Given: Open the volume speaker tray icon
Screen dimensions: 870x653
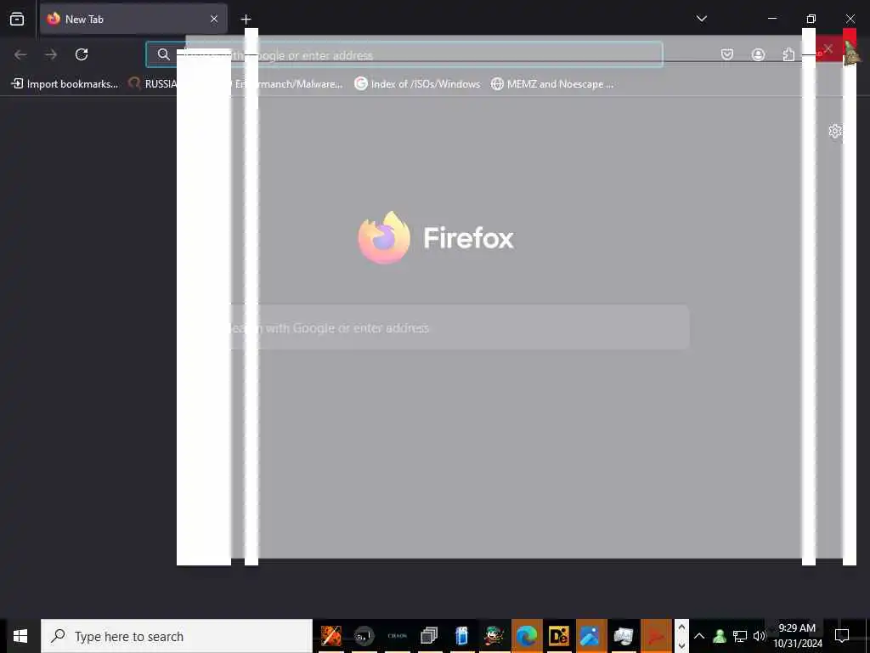Looking at the screenshot, I should [759, 636].
